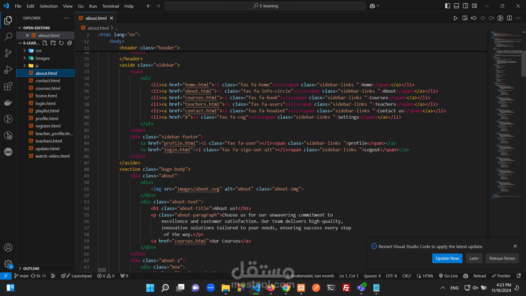Screen dimensions: 526x296
Task: Open the Run and Debug view
Action: pos(8,70)
